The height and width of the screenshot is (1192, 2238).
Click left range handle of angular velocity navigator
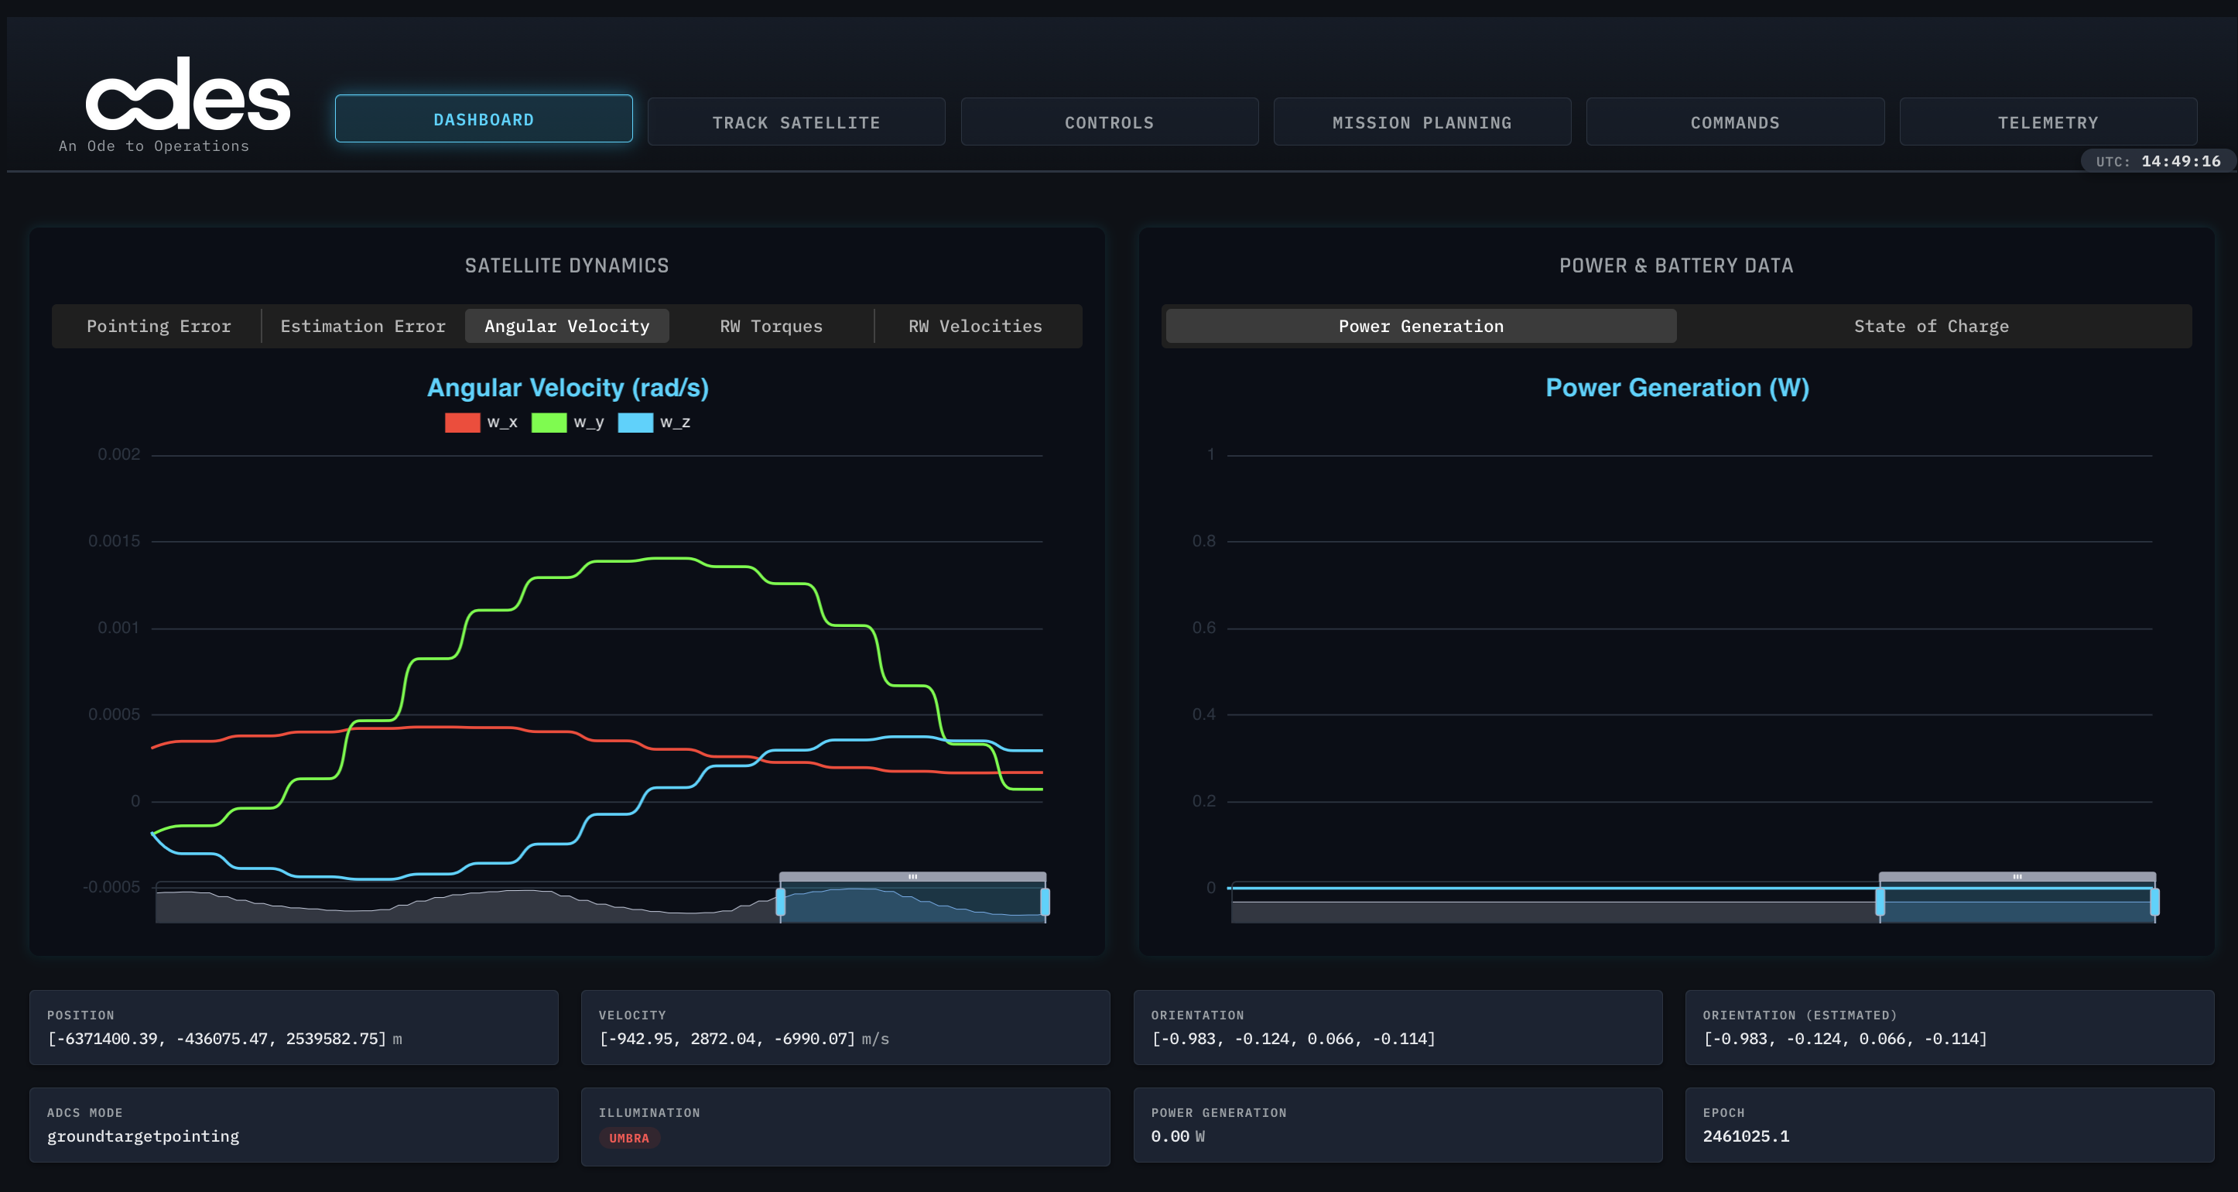[x=780, y=902]
